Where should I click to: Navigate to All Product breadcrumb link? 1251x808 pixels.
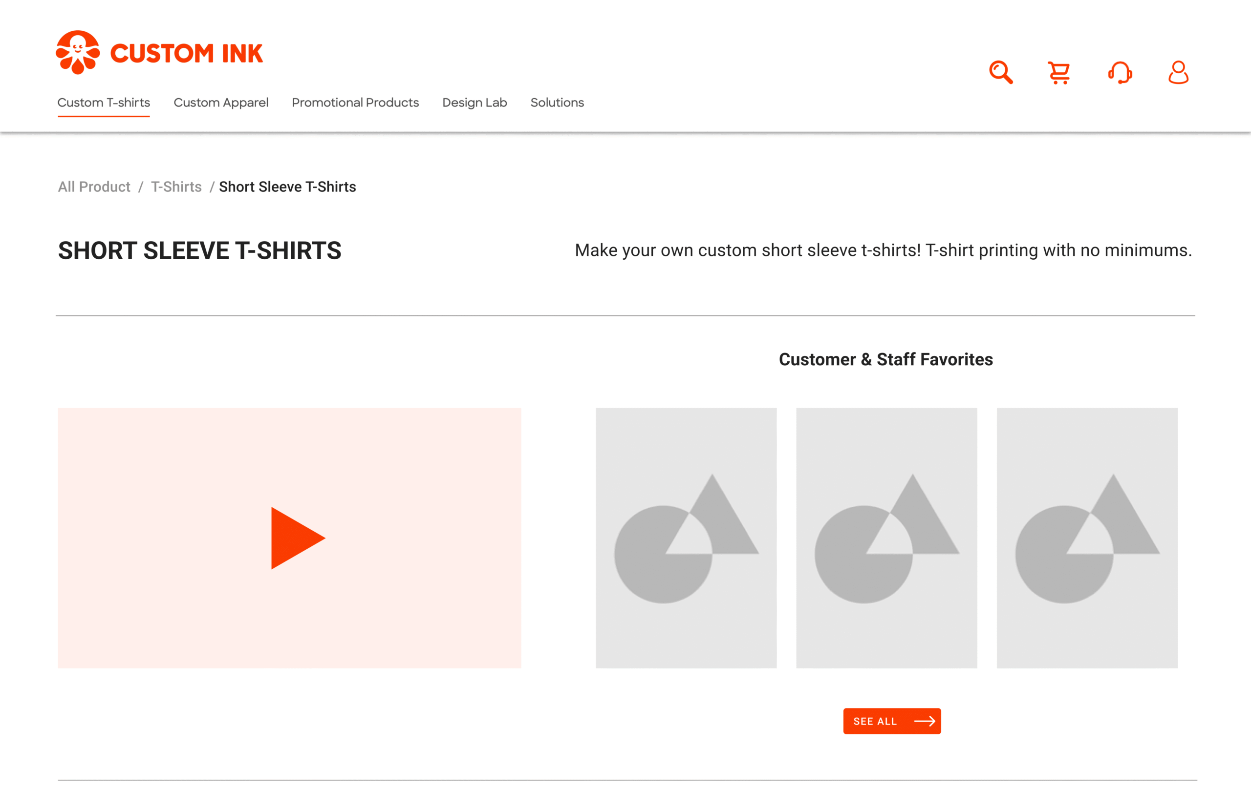(x=93, y=187)
